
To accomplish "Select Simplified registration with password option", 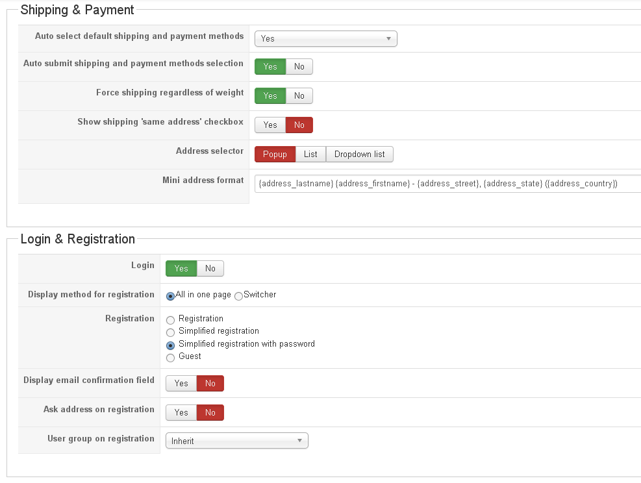I will (x=171, y=345).
